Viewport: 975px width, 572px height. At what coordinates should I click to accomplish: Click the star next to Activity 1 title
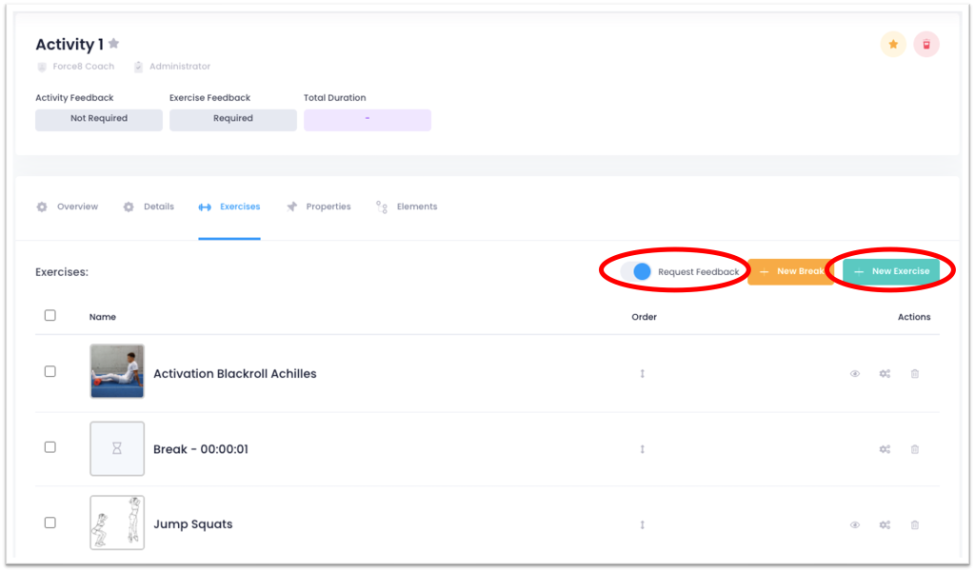tap(114, 44)
